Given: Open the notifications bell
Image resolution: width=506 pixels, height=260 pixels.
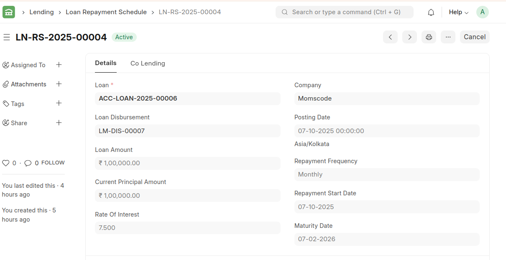Looking at the screenshot, I should pos(431,13).
